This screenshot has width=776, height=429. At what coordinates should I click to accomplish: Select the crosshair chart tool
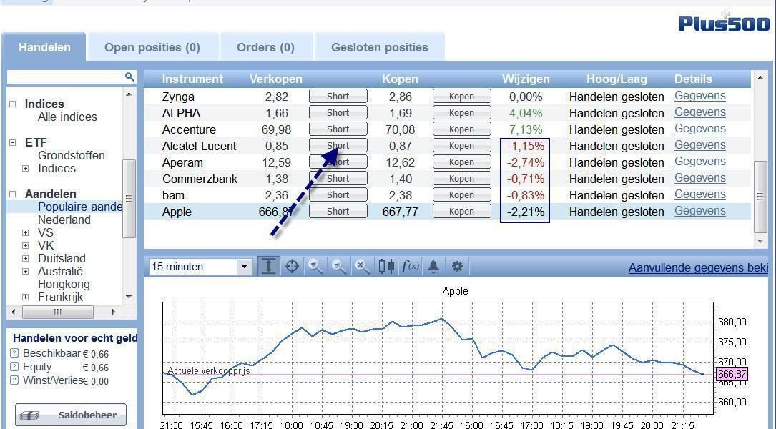(292, 267)
